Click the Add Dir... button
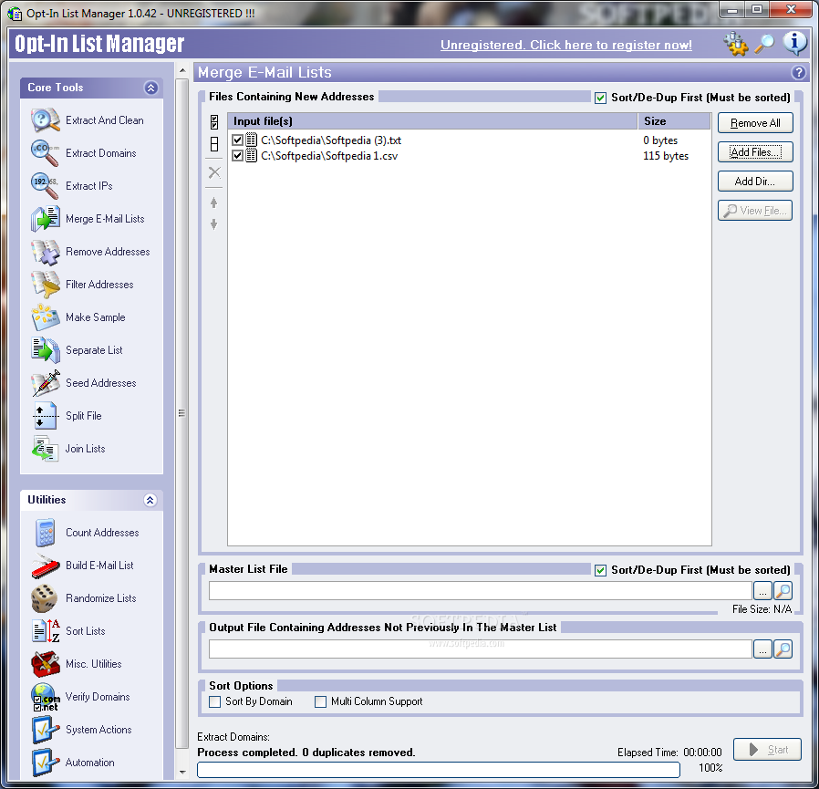 pyautogui.click(x=755, y=182)
